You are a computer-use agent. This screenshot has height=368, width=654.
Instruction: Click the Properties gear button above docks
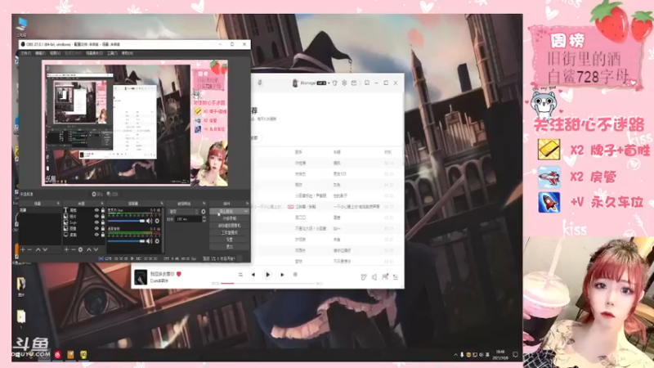point(96,194)
